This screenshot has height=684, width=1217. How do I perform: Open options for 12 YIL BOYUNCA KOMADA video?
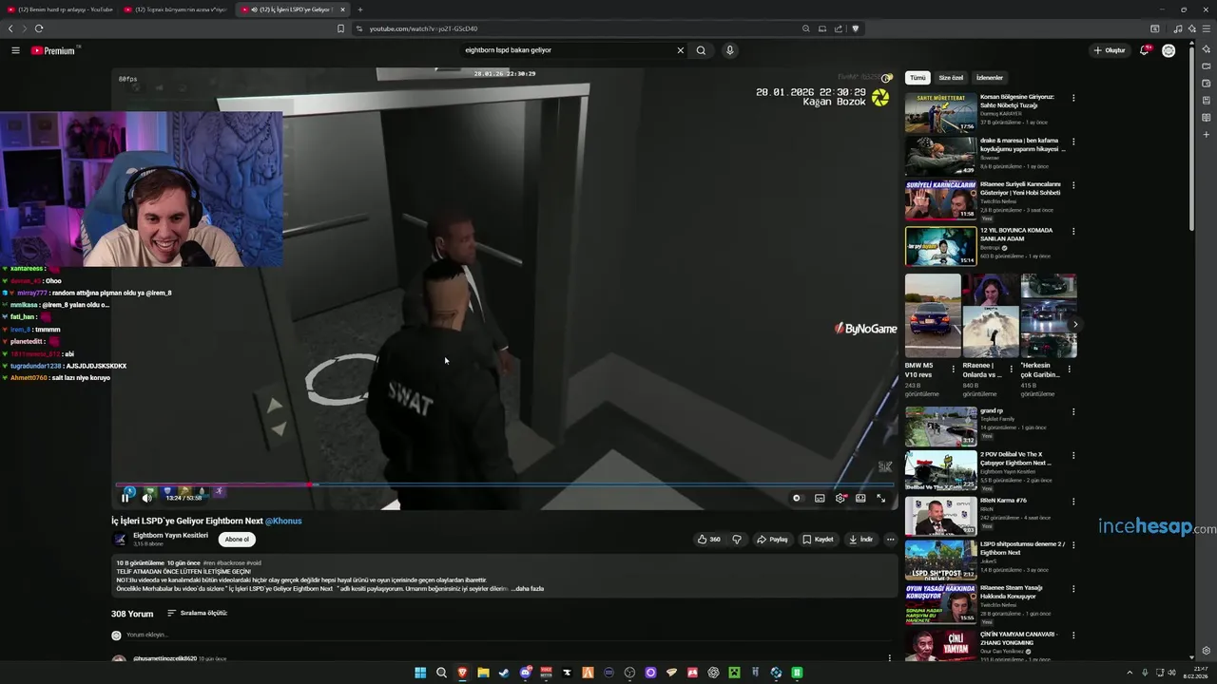pyautogui.click(x=1073, y=231)
